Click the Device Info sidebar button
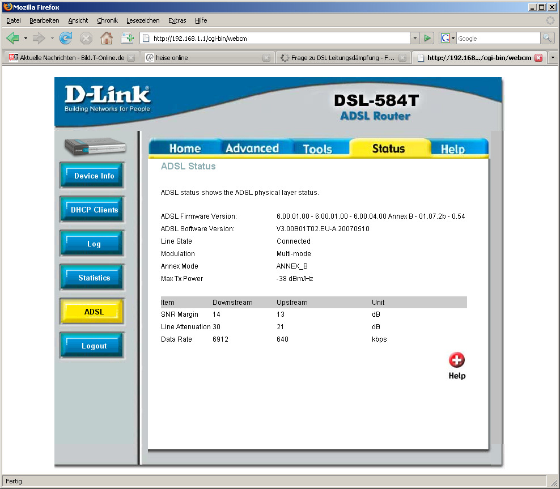560x489 pixels. (x=92, y=175)
